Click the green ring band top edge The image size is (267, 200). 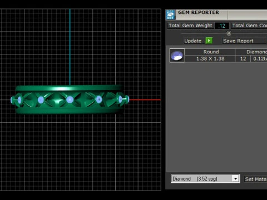[70, 88]
